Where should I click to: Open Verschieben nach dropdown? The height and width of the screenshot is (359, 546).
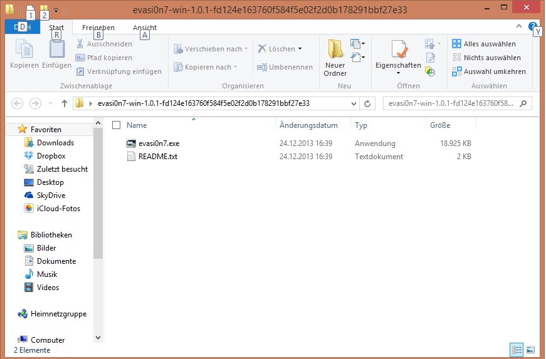[211, 49]
